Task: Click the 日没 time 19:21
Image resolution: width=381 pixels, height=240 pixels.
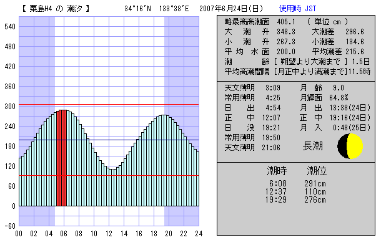Action: (271, 128)
